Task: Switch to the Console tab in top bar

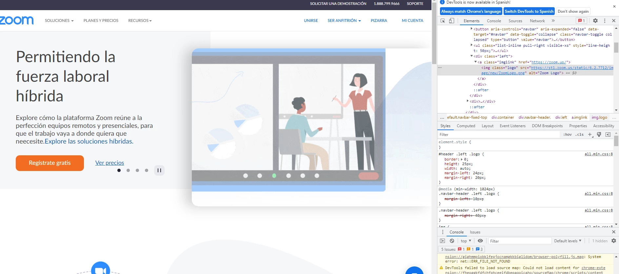Action: click(x=494, y=21)
